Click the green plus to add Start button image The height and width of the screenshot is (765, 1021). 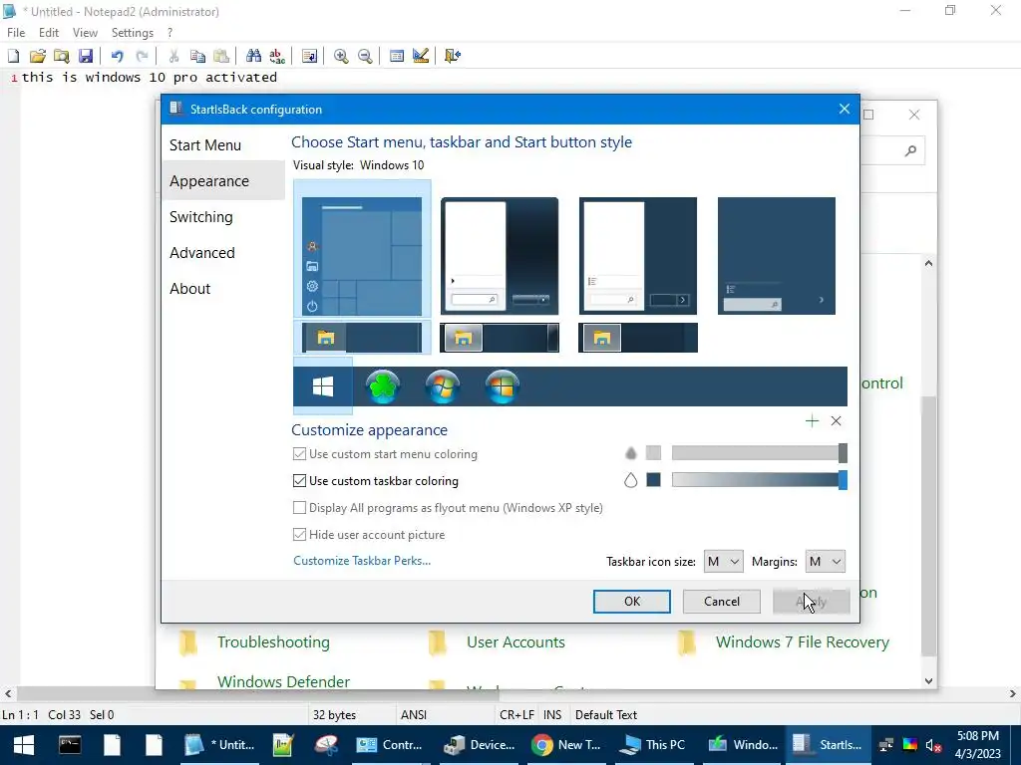[x=812, y=421]
